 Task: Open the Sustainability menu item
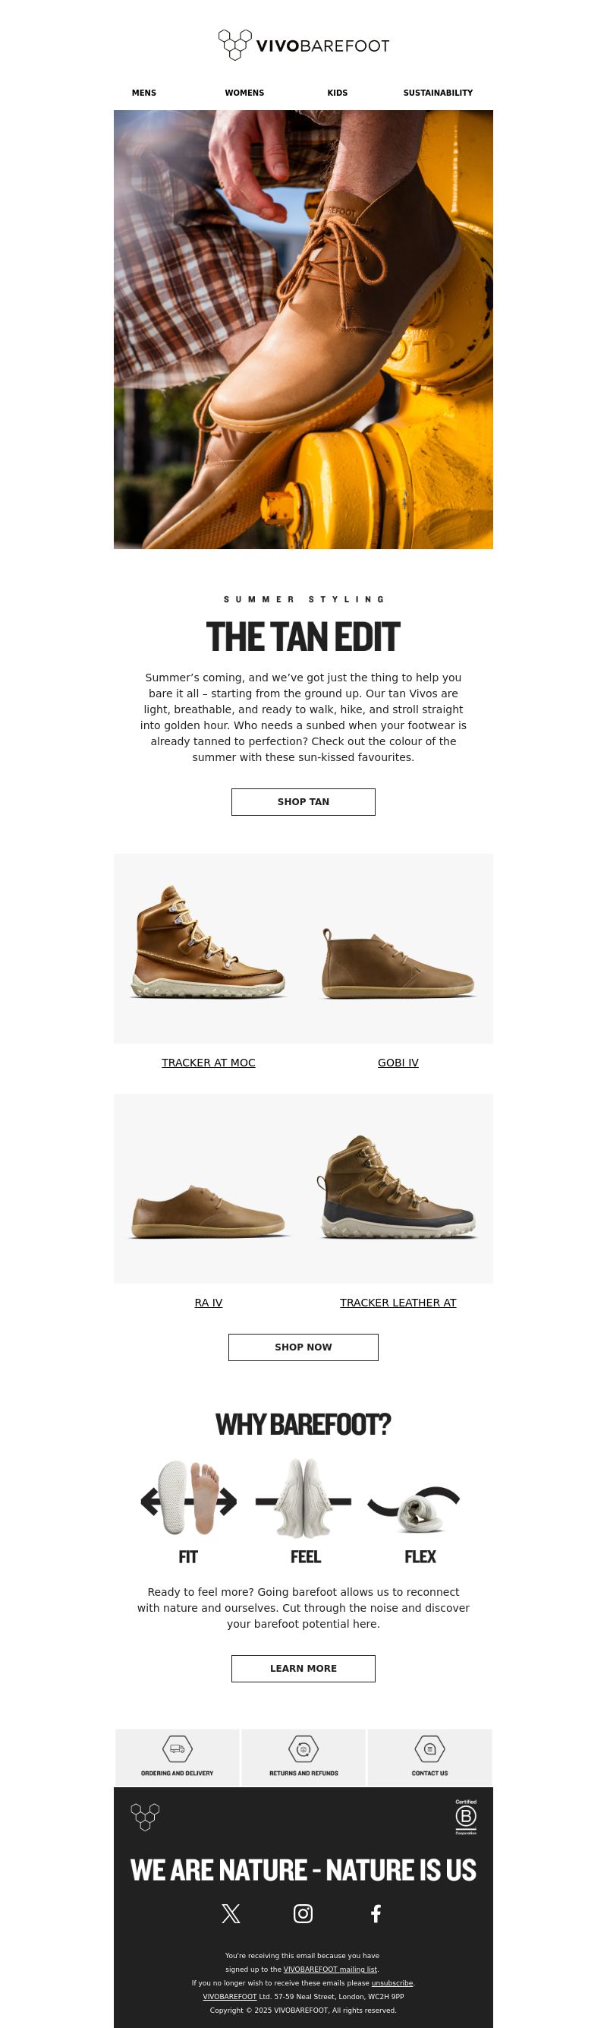point(438,93)
